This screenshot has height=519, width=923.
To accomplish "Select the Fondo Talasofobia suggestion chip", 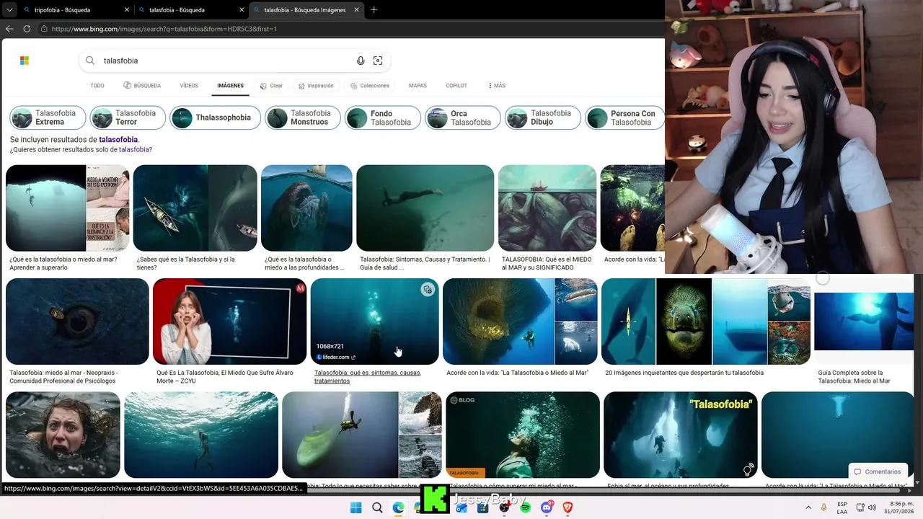I will click(x=383, y=117).
